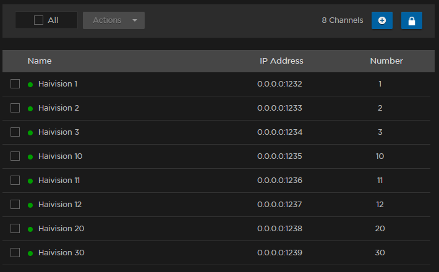The width and height of the screenshot is (439, 272).
Task: Select the Haivision 30 channel name
Action: tap(61, 253)
